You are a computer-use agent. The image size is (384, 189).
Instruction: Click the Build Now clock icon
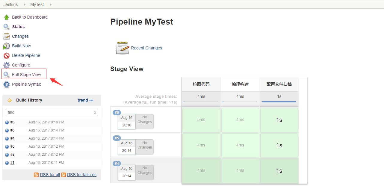[7, 46]
